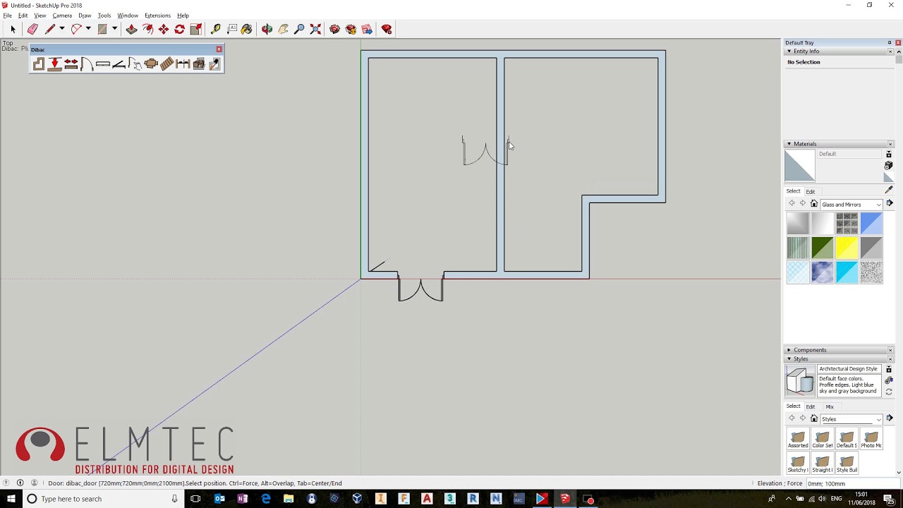Image resolution: width=903 pixels, height=508 pixels.
Task: Switch to Materials Edit tab
Action: (811, 192)
